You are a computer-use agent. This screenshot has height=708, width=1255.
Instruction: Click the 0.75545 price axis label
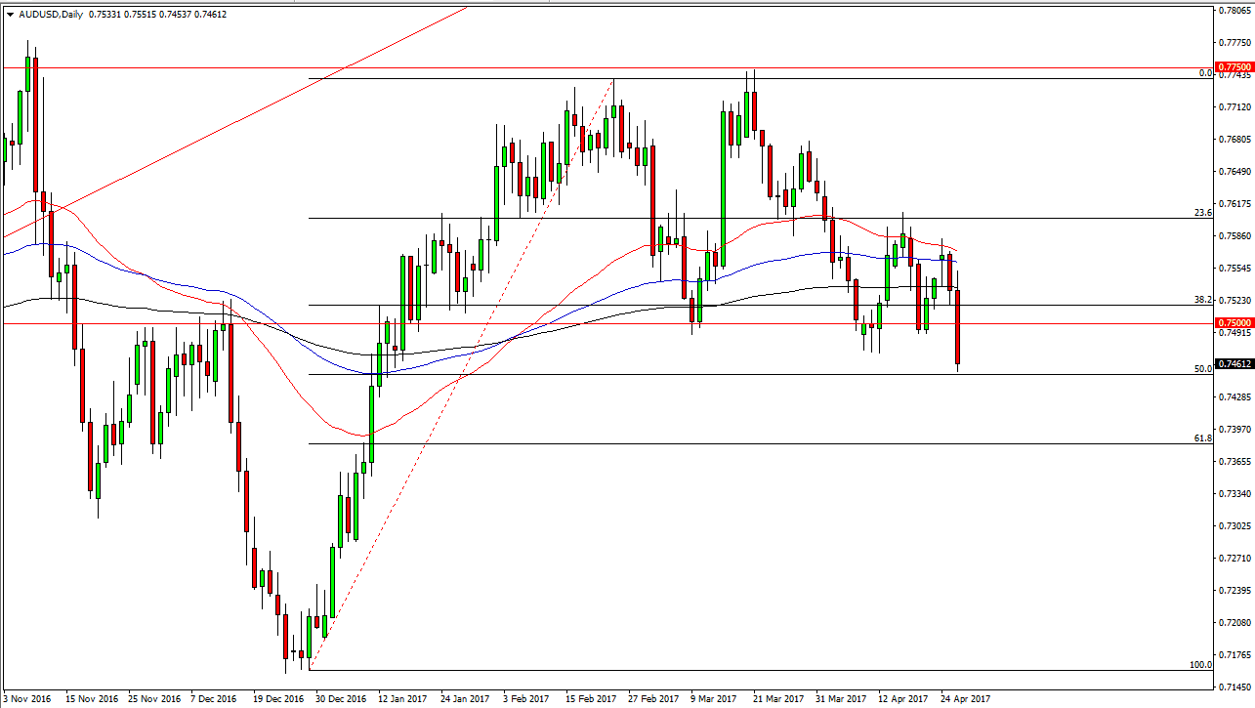click(1235, 268)
